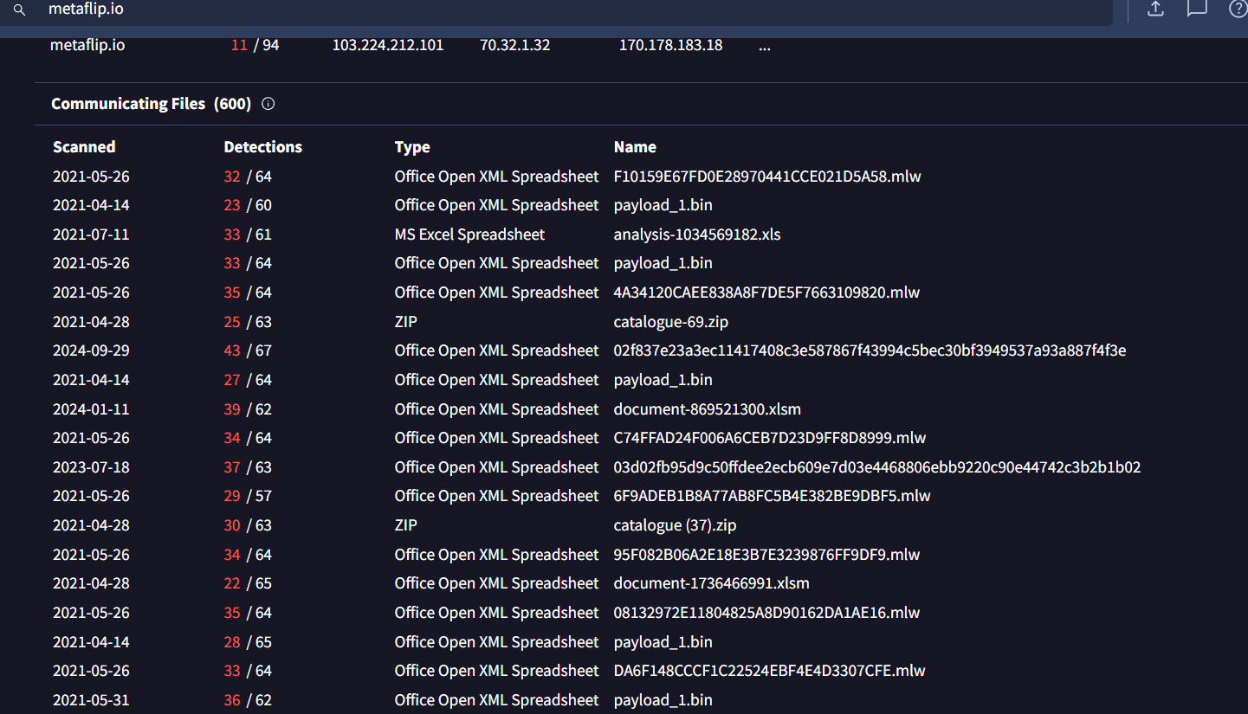The image size is (1248, 714).
Task: Click the upload file icon
Action: (x=1154, y=9)
